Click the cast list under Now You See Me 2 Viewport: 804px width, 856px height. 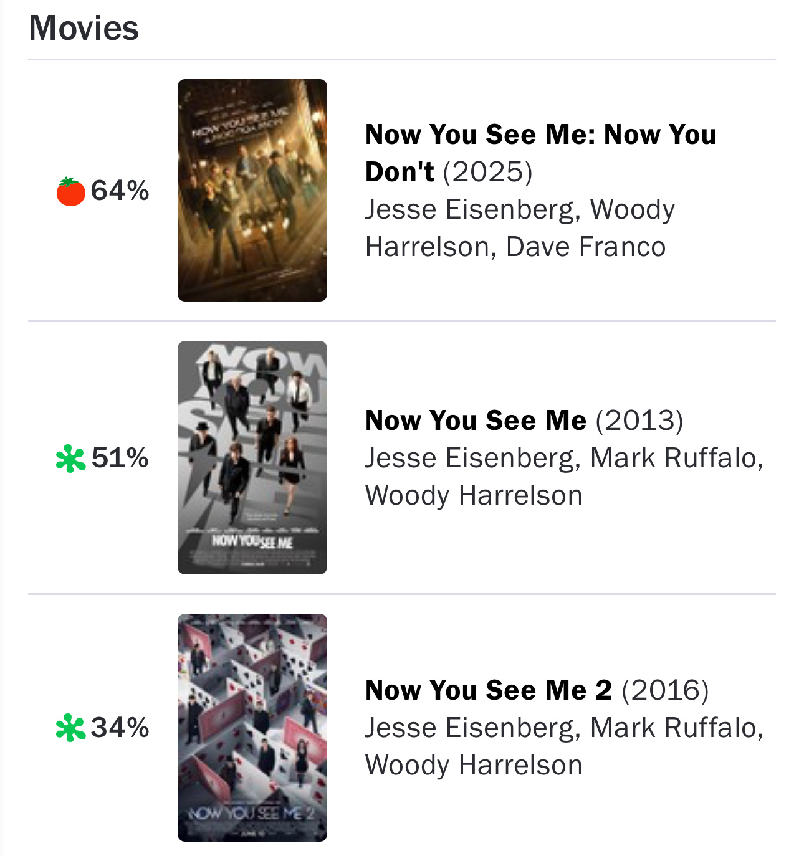tap(563, 746)
